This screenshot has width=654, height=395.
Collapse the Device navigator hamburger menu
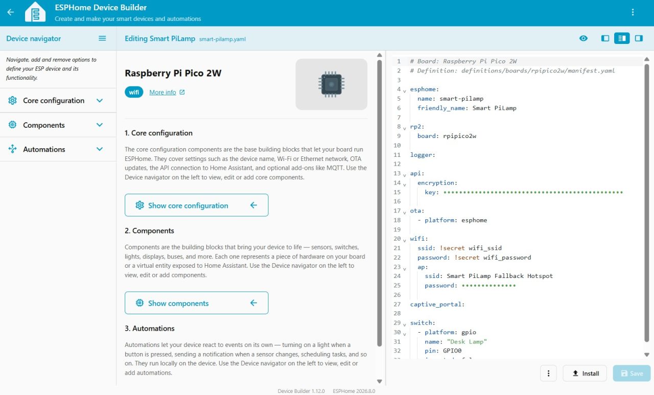pyautogui.click(x=102, y=38)
